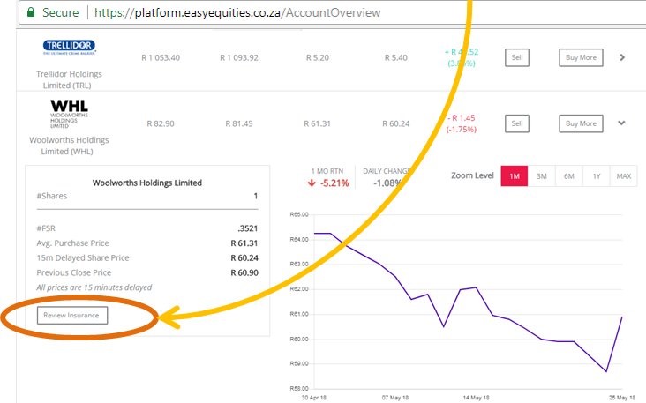Sell Trellidor Holdings shares
The height and width of the screenshot is (403, 646).
518,57
